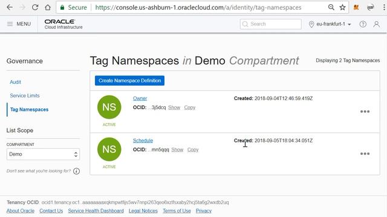The width and height of the screenshot is (387, 217).
Task: Click the Schedule created timestamp 2018-09-05T18:04:34.051Z
Action: click(284, 140)
